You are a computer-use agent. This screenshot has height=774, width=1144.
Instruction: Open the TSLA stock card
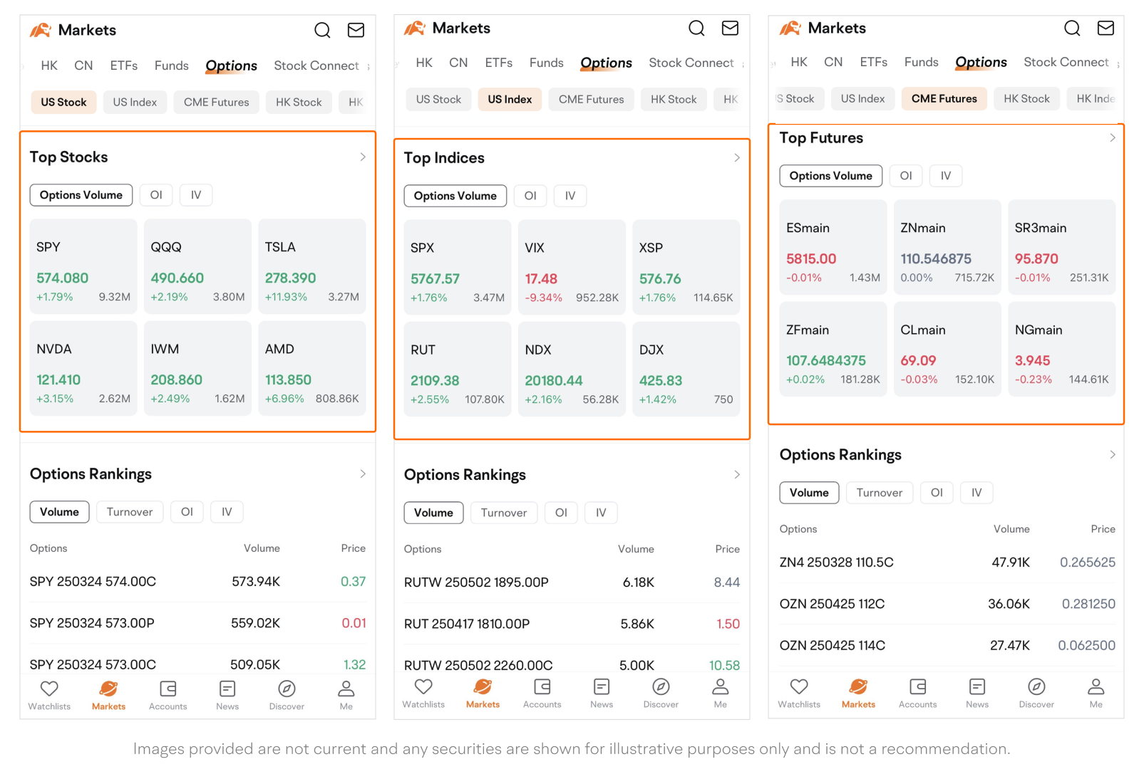[311, 267]
